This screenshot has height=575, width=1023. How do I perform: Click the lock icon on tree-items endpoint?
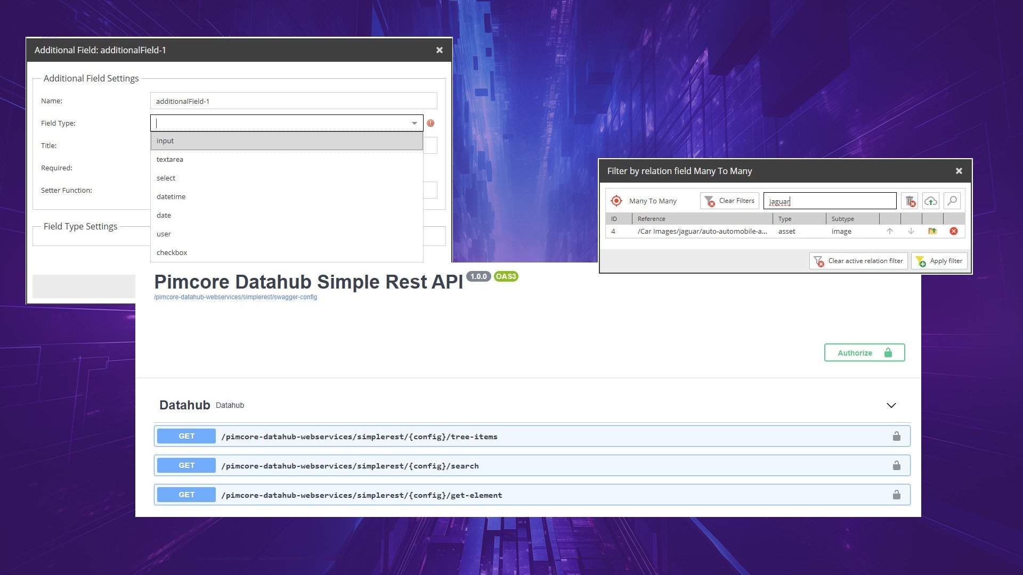[x=897, y=436]
